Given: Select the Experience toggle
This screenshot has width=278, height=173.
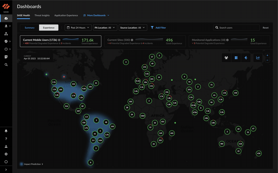Looking at the screenshot, I should pos(49,28).
